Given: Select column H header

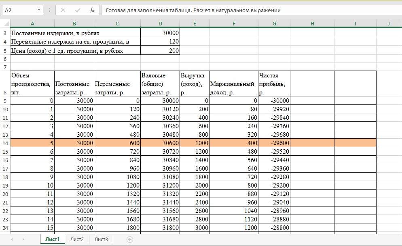Looking at the screenshot, I should click(x=312, y=23).
